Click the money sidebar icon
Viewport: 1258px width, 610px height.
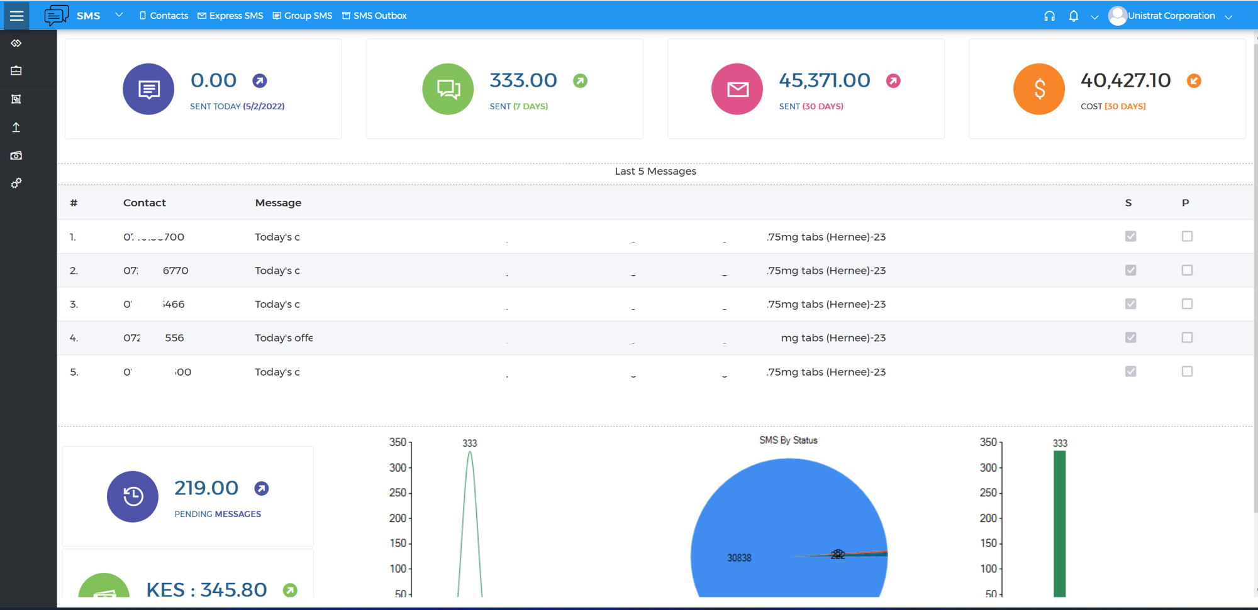[x=16, y=155]
